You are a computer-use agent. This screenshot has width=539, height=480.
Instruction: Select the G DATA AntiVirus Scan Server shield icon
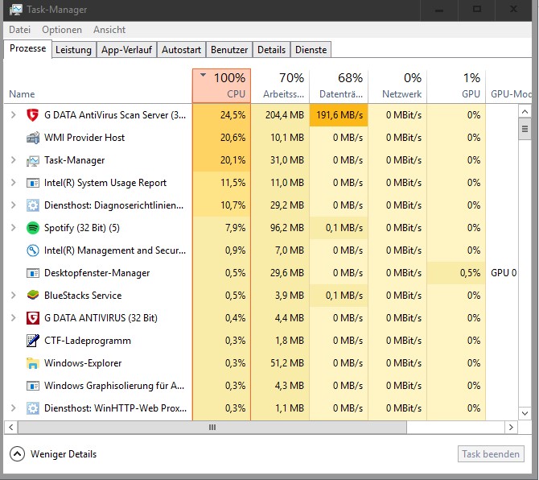(33, 115)
